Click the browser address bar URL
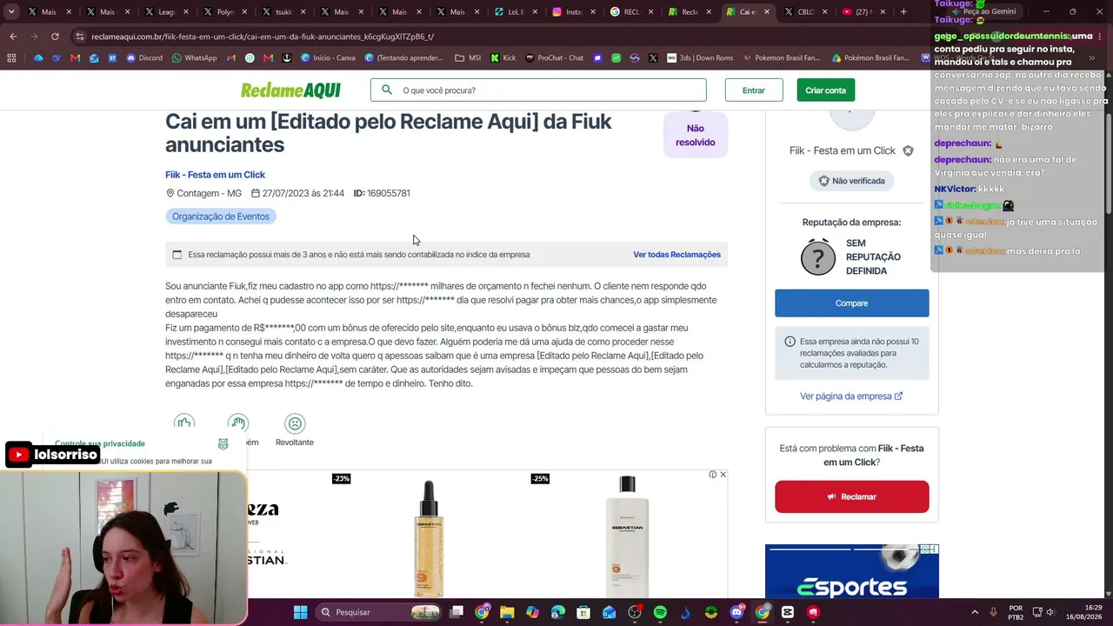 pyautogui.click(x=263, y=37)
